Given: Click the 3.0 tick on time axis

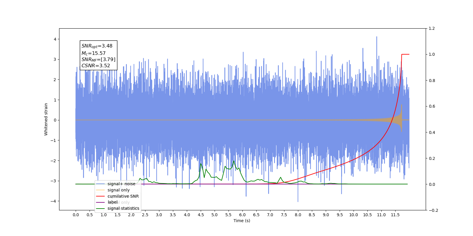Looking at the screenshot, I should (x=159, y=215).
